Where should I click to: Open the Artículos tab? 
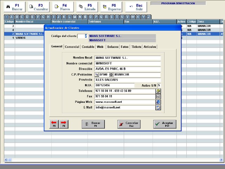coord(150,47)
